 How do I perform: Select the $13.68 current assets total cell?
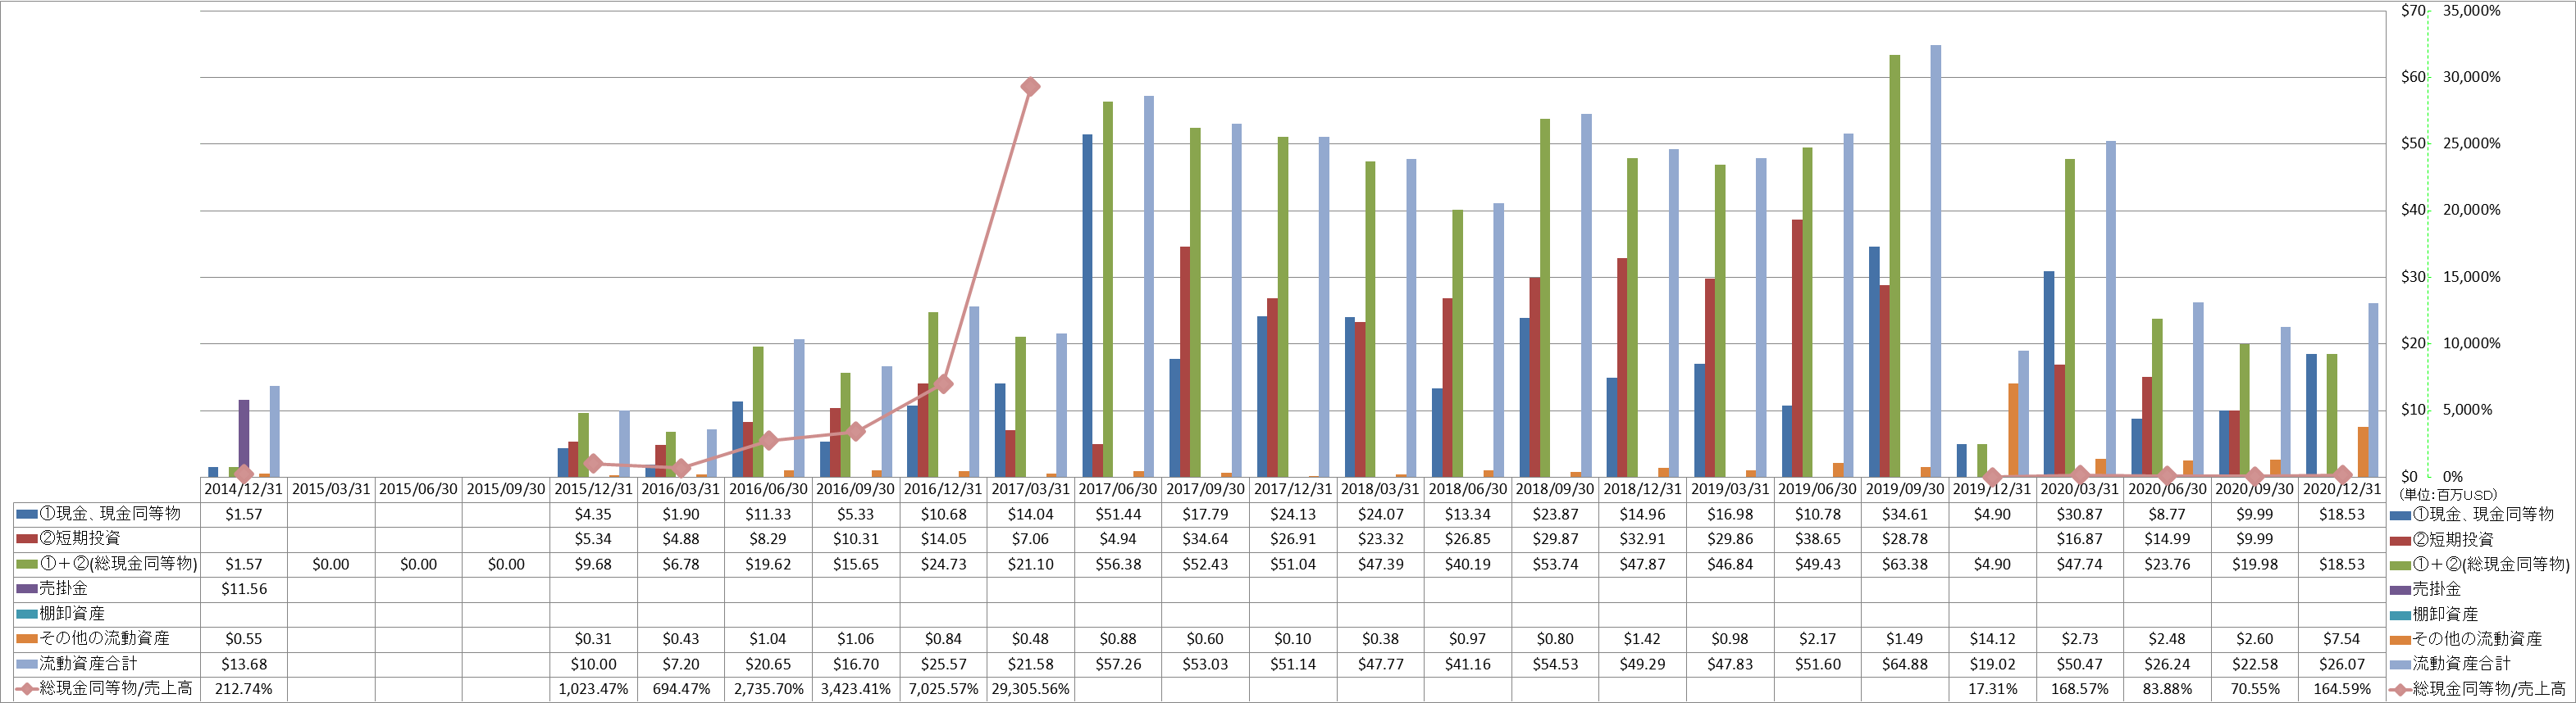(244, 663)
